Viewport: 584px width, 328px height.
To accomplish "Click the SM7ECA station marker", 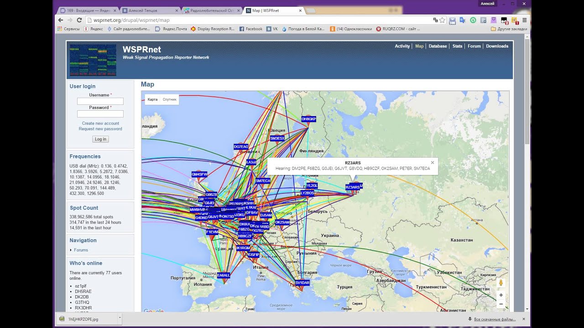I will (263, 180).
